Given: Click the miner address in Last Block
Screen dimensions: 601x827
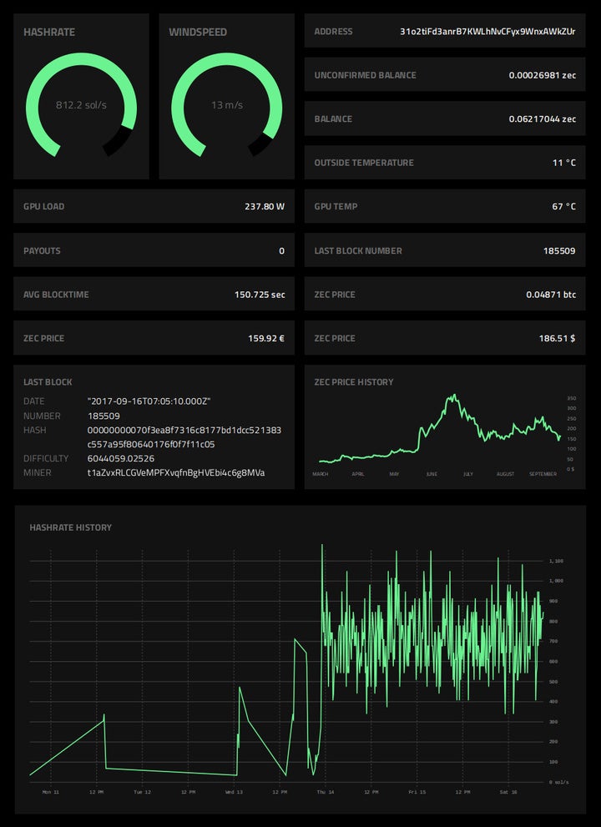Looking at the screenshot, I should [x=176, y=472].
